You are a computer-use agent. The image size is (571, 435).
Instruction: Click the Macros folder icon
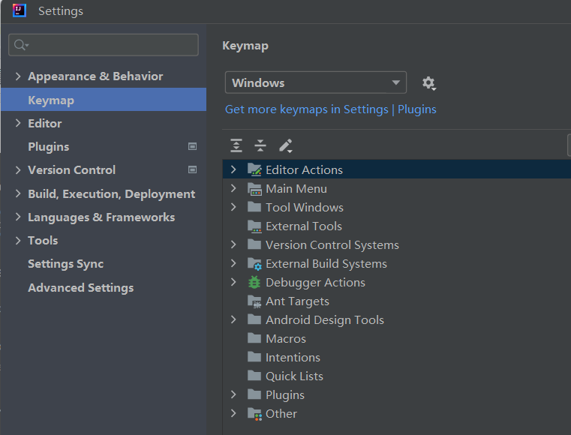coord(254,338)
